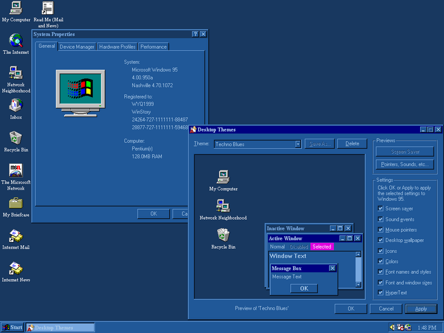Click the Start menu button

[12, 327]
